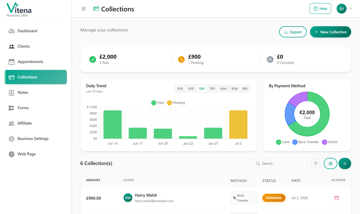The width and height of the screenshot is (360, 214).
Task: Toggle the Bank Transfer legend item
Action: tap(306, 142)
